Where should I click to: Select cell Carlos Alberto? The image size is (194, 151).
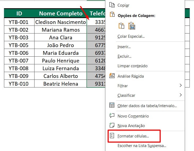point(61,76)
